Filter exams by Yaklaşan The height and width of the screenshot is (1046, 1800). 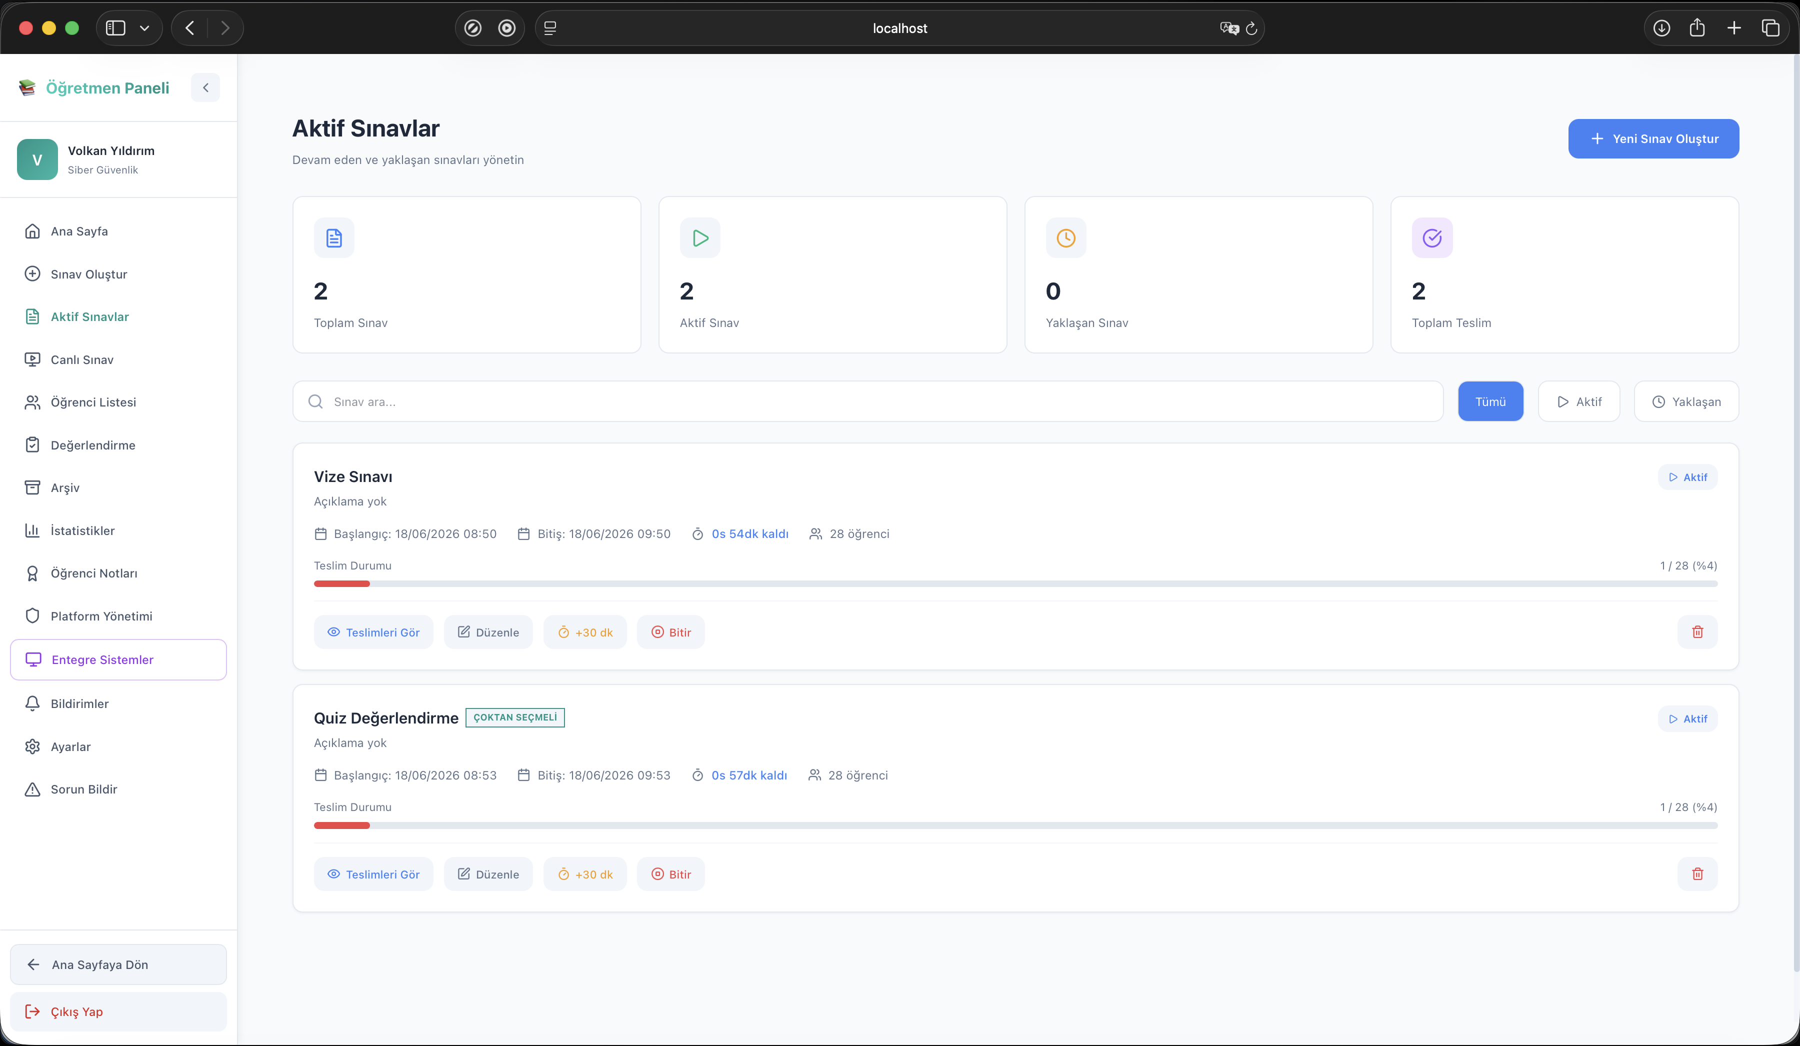click(1686, 401)
